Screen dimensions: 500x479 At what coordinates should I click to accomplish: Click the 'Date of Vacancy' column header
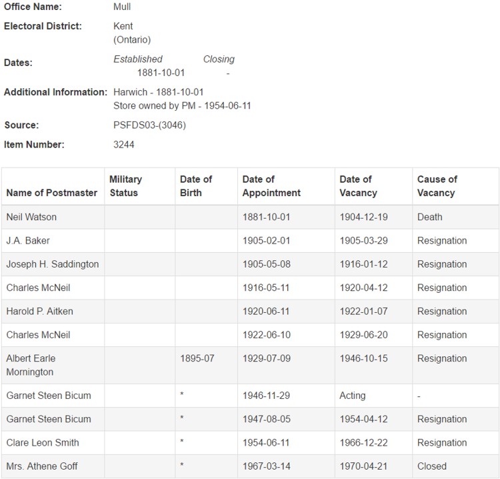tap(358, 186)
